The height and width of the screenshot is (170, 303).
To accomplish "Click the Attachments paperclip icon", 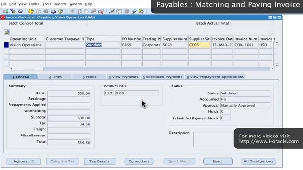I will (134, 11).
